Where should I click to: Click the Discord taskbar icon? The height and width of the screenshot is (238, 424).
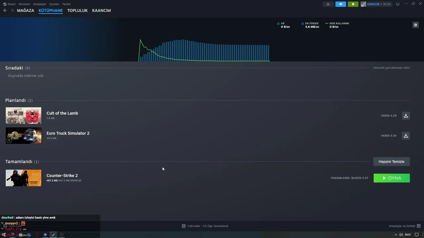point(45,235)
